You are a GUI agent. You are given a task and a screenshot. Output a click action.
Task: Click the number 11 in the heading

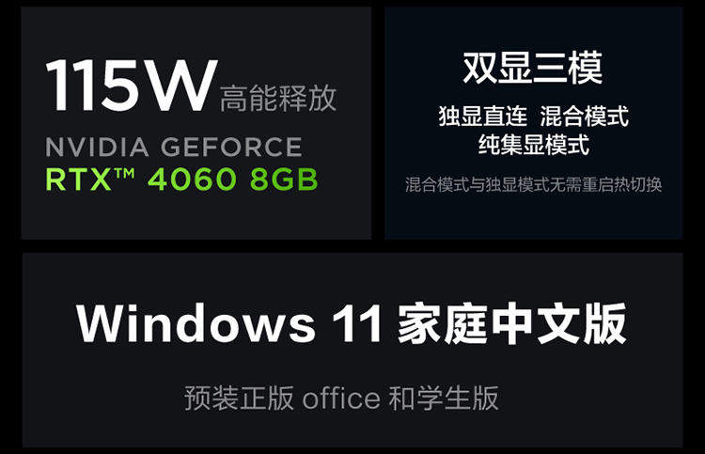pos(357,323)
